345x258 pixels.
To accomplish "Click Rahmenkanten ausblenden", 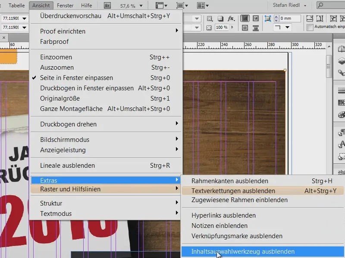I will click(229, 181).
